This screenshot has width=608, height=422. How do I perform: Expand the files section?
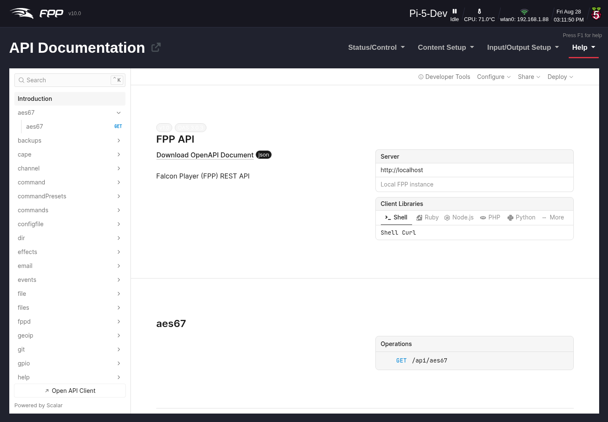(x=70, y=308)
